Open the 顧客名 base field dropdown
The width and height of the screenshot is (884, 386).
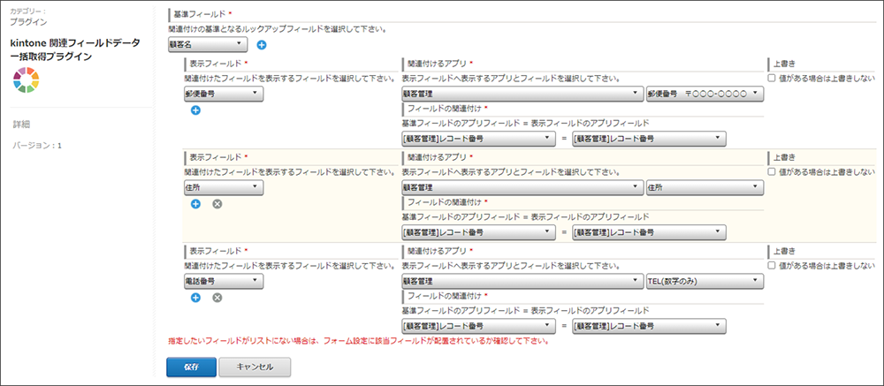pyautogui.click(x=208, y=44)
